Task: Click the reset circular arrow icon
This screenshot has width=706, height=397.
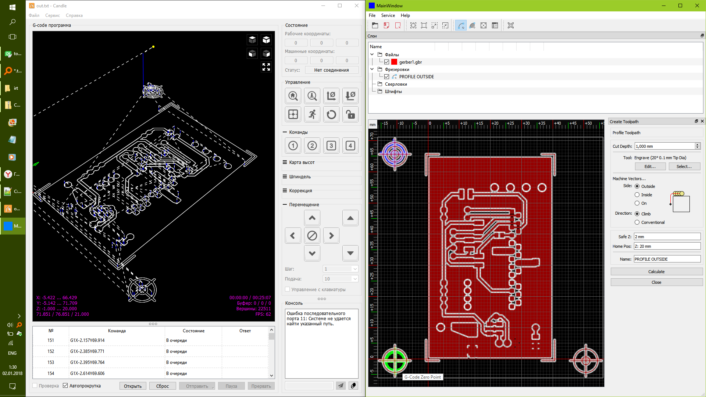Action: (x=331, y=114)
